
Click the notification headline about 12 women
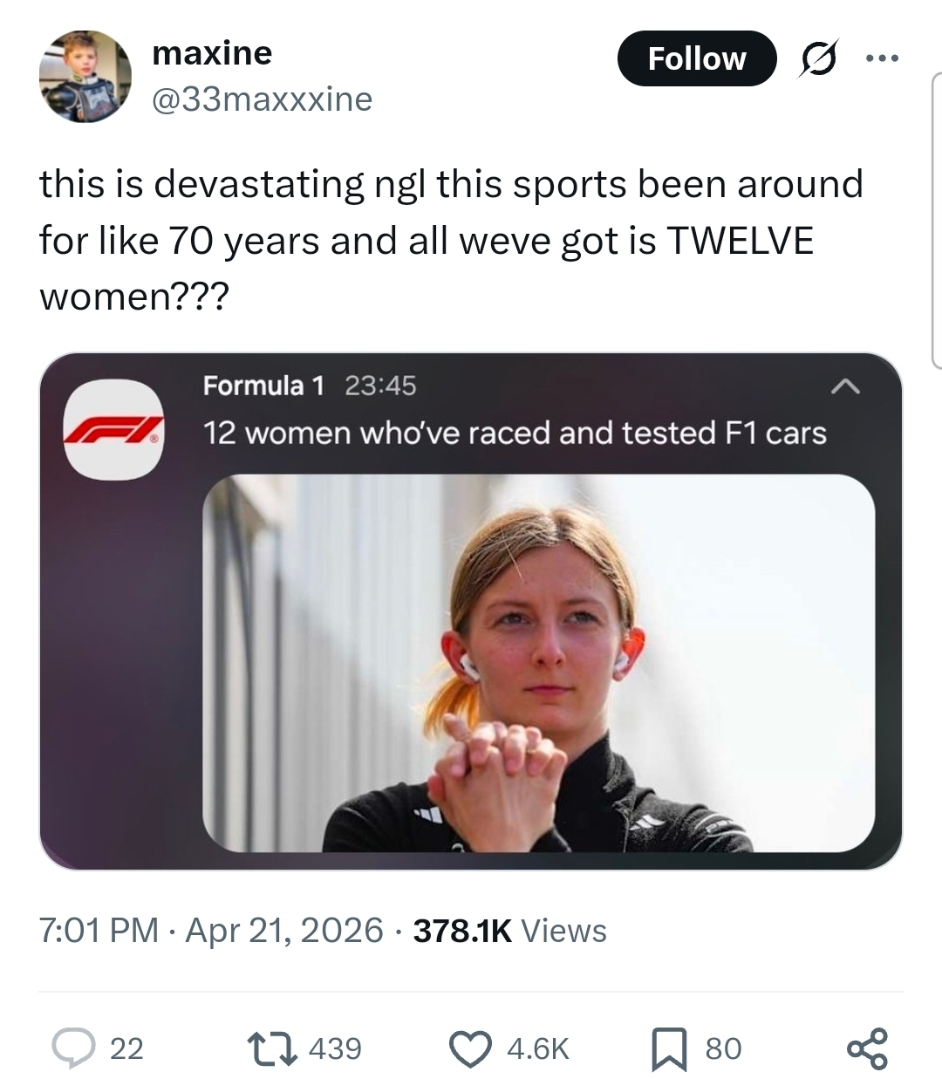point(515,433)
